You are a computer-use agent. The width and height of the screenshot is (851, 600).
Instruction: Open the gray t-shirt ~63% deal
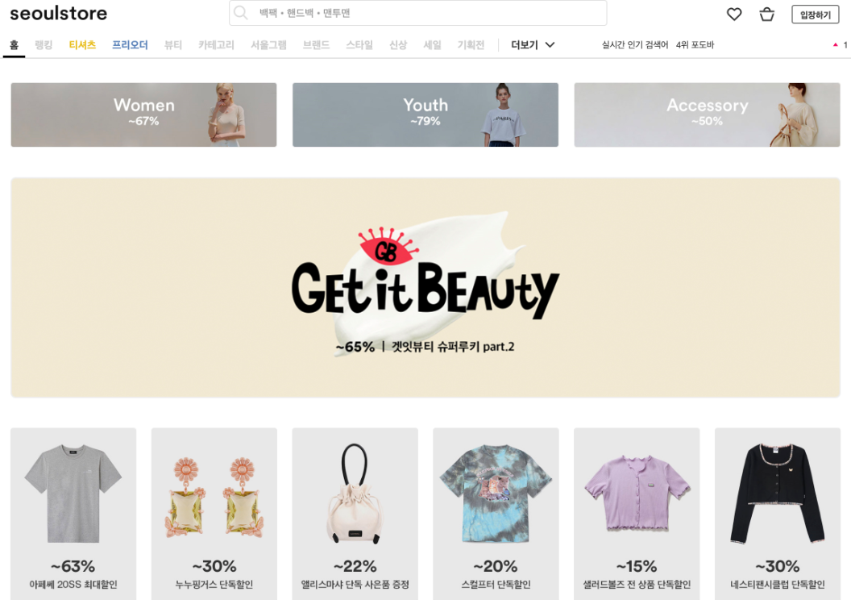click(x=73, y=514)
